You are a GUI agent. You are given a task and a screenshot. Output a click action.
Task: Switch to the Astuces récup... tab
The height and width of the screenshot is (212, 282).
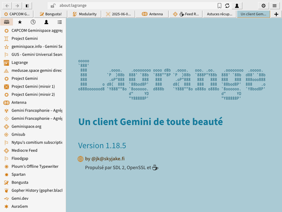pyautogui.click(x=220, y=14)
